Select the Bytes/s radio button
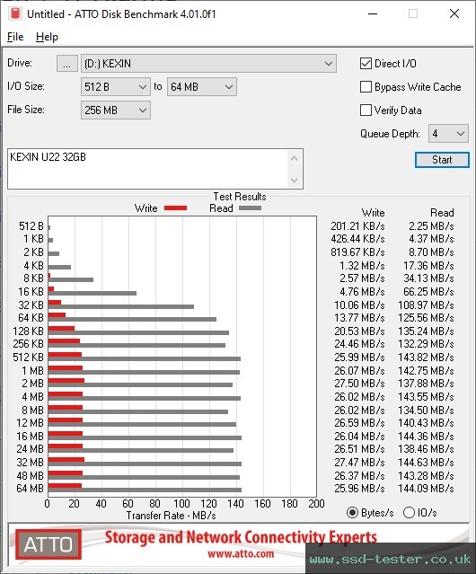 coord(352,513)
